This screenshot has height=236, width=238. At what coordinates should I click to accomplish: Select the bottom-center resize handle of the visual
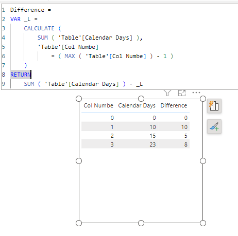click(141, 223)
